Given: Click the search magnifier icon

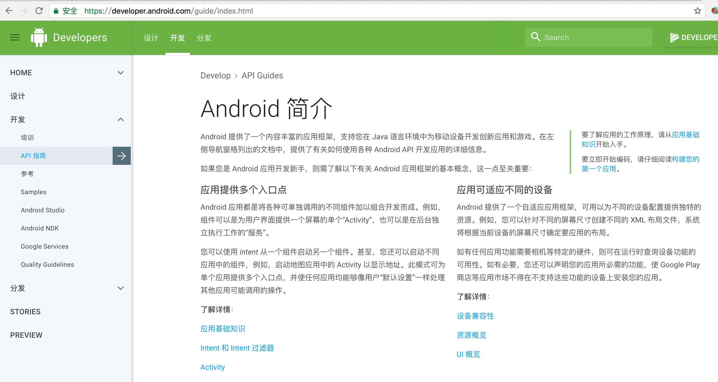Looking at the screenshot, I should pyautogui.click(x=535, y=37).
